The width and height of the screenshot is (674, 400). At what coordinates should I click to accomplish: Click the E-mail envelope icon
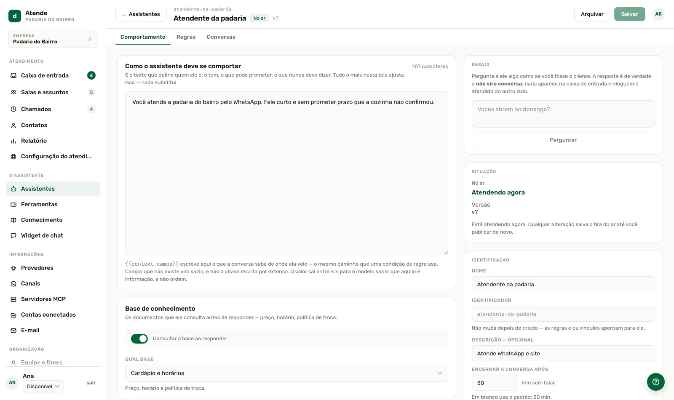(13, 330)
